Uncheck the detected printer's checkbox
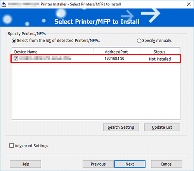Screen dimensions: 194x171 pos(16,59)
